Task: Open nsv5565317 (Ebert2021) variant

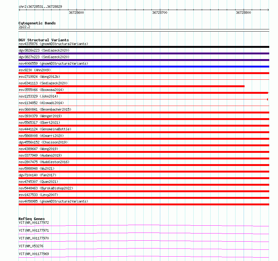Action: click(39, 123)
